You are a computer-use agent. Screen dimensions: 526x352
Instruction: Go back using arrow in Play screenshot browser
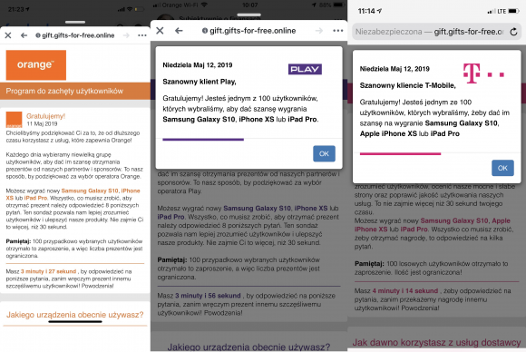pyautogui.click(x=179, y=31)
